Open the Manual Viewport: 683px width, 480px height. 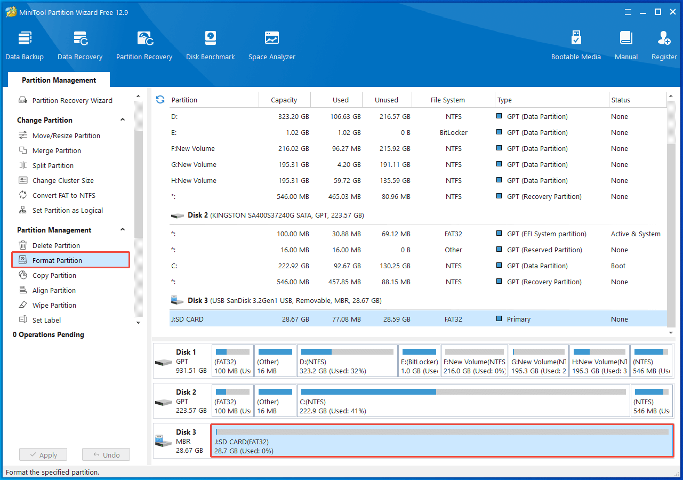pos(626,45)
